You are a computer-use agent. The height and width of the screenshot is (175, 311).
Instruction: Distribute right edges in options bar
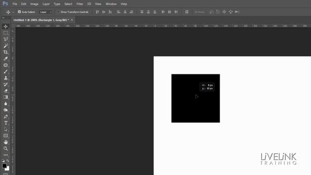click(176, 12)
